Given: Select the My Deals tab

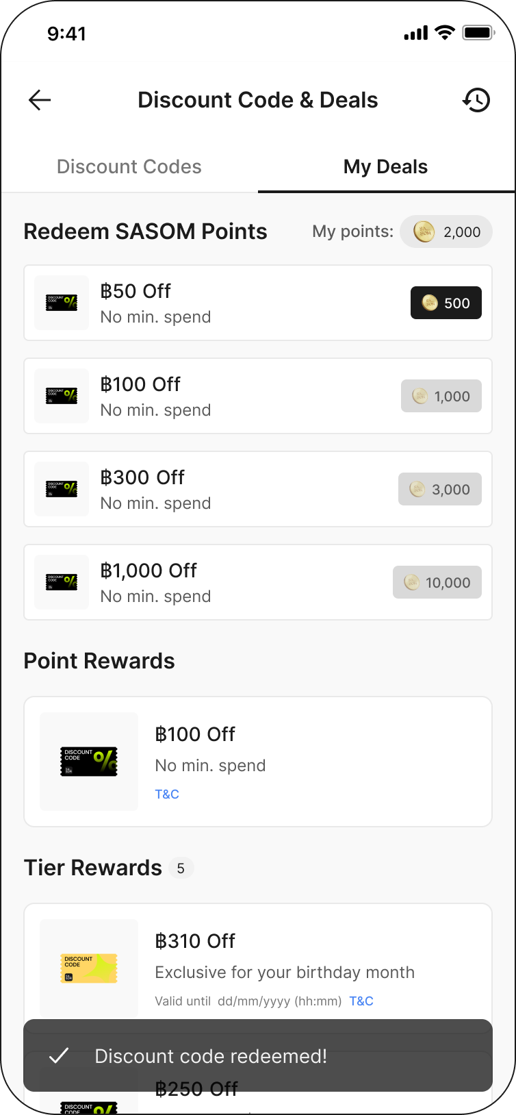Looking at the screenshot, I should [386, 166].
